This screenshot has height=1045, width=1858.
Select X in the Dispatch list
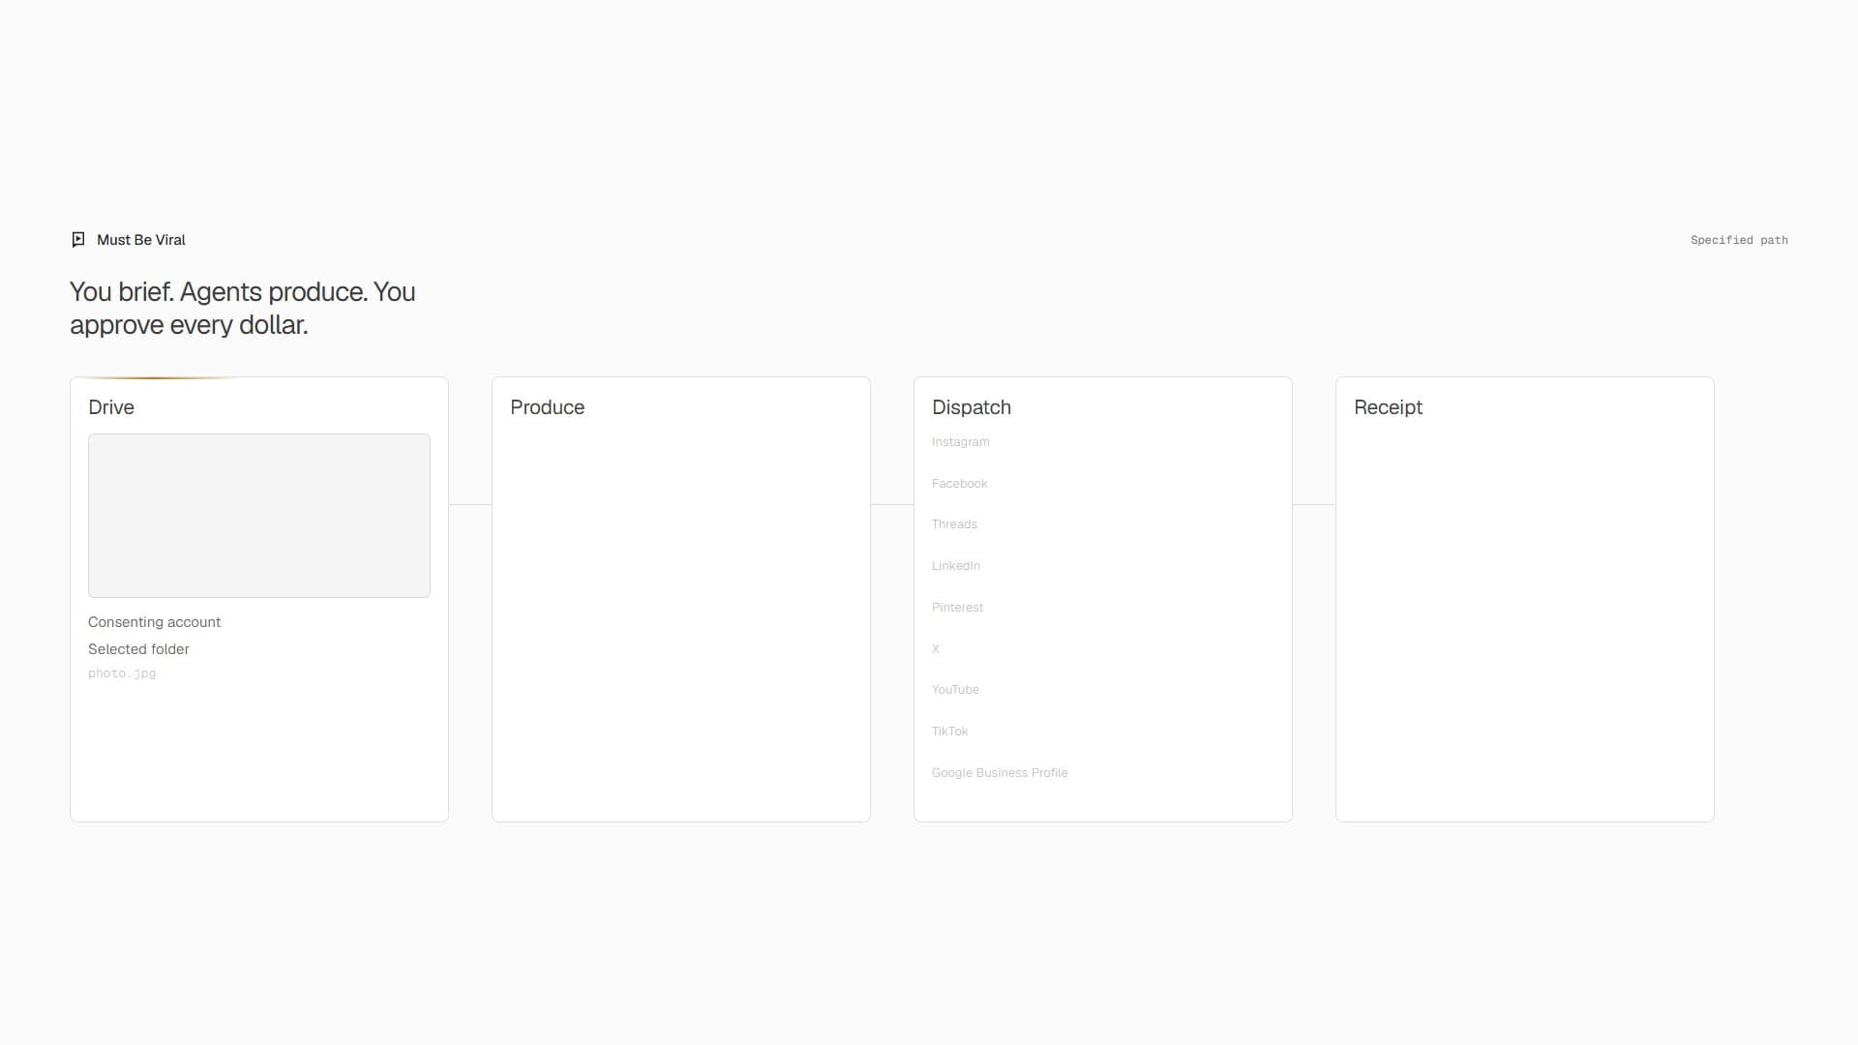tap(936, 649)
